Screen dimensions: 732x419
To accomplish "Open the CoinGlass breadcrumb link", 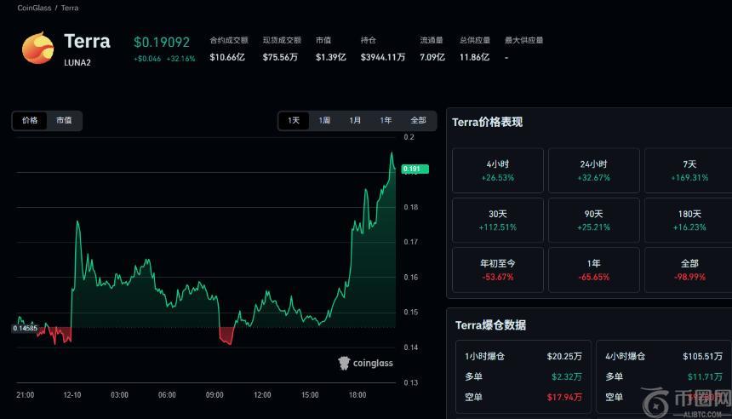I will point(33,8).
